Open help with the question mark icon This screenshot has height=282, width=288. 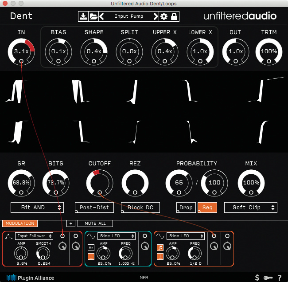coord(280,278)
